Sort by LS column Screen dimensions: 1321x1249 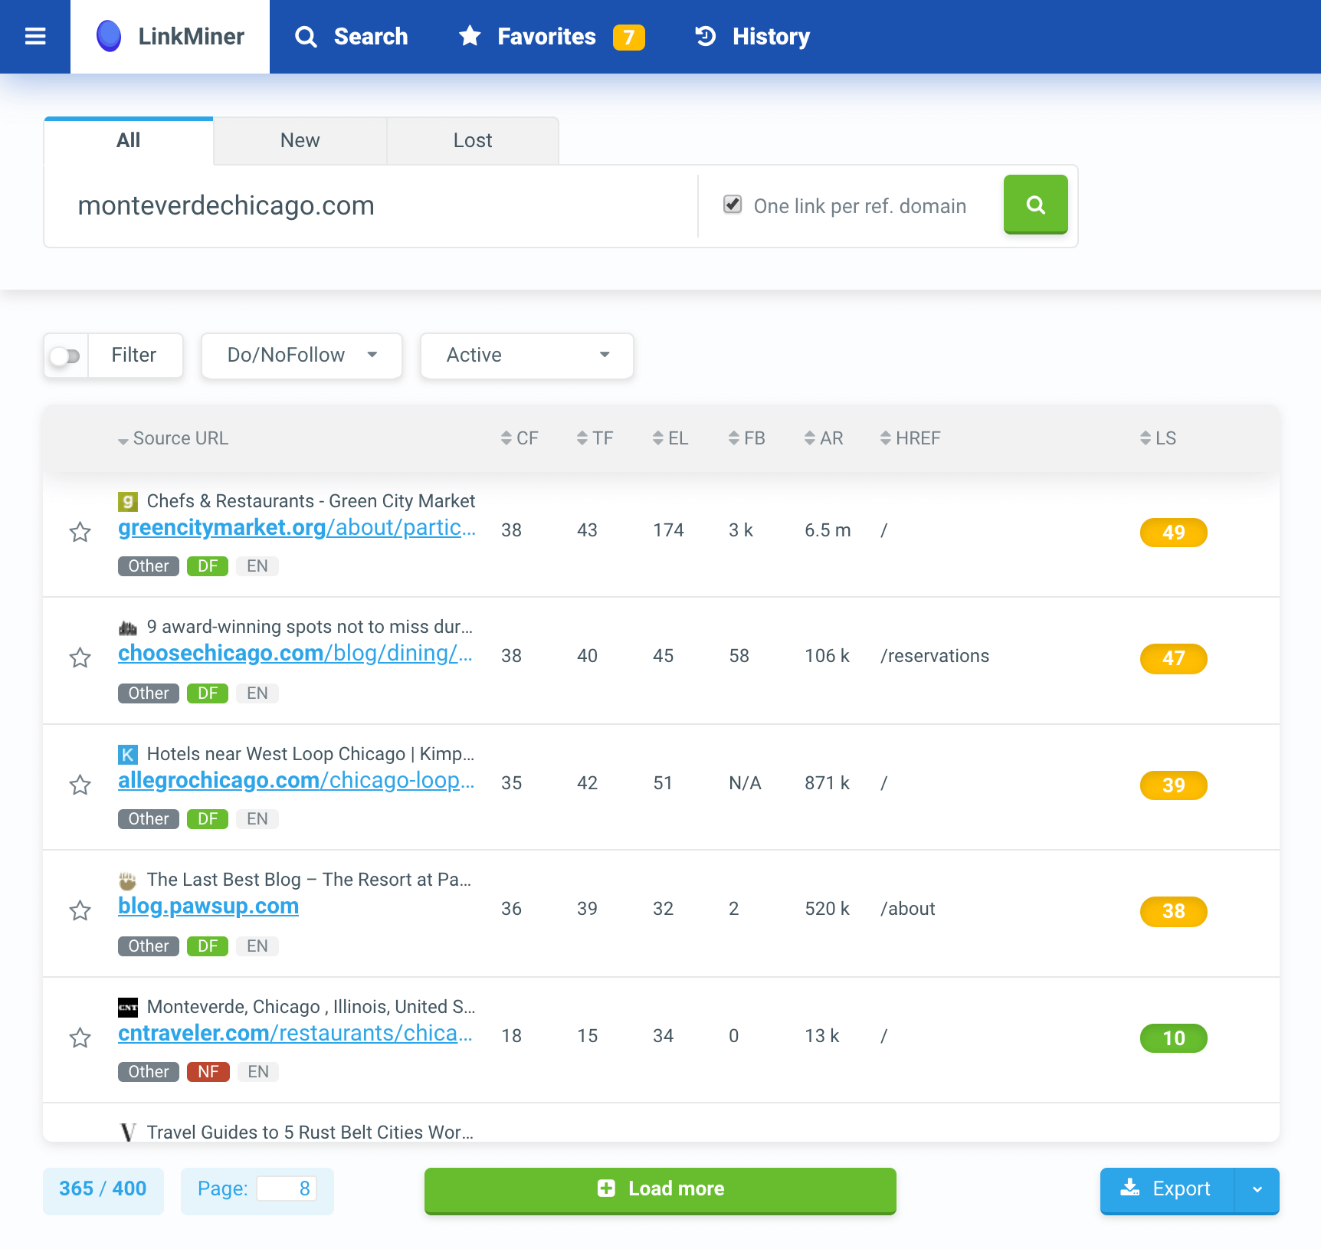pyautogui.click(x=1158, y=438)
